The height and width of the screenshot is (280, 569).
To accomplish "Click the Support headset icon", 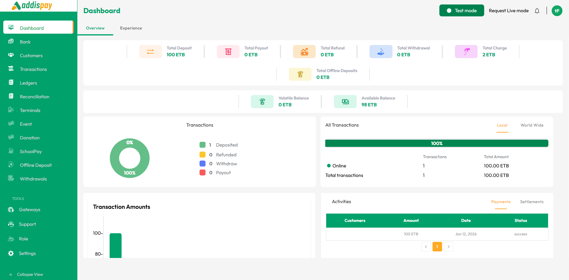I will click(x=11, y=224).
